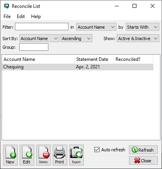162x169 pixels.
Task: Select the Chequing row in the list
Action: [x=77, y=67]
